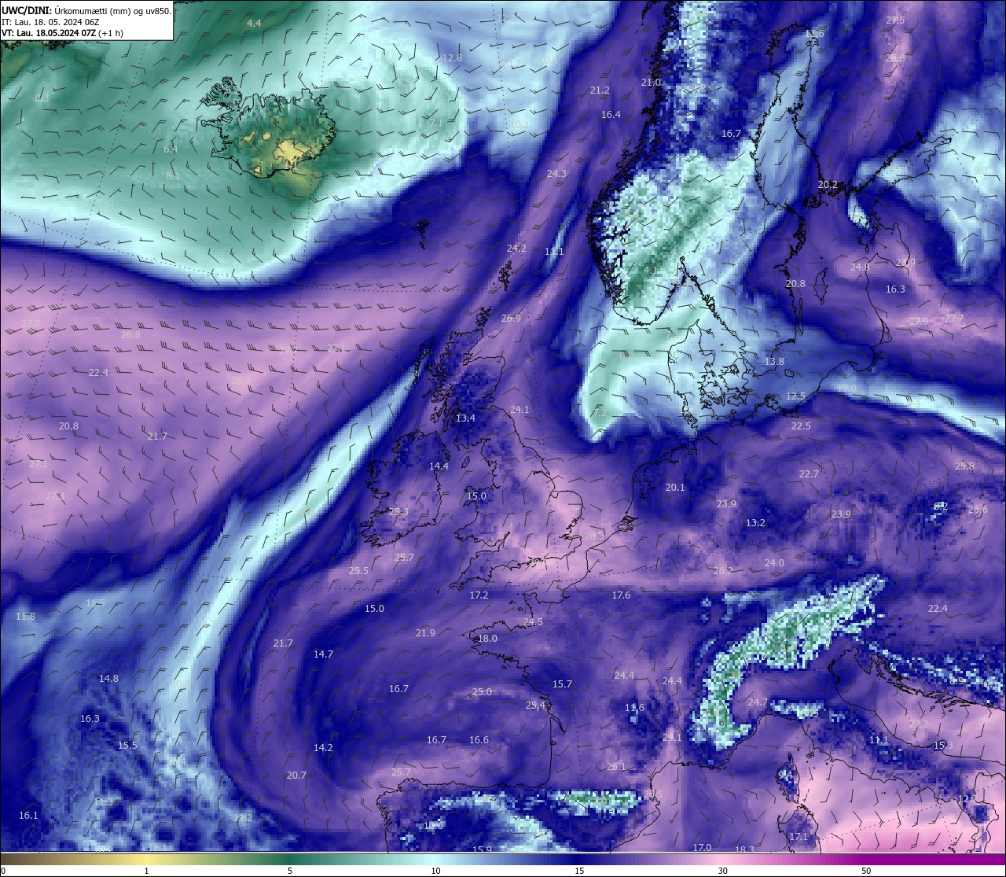Click the map value '18.0'

tap(487, 639)
